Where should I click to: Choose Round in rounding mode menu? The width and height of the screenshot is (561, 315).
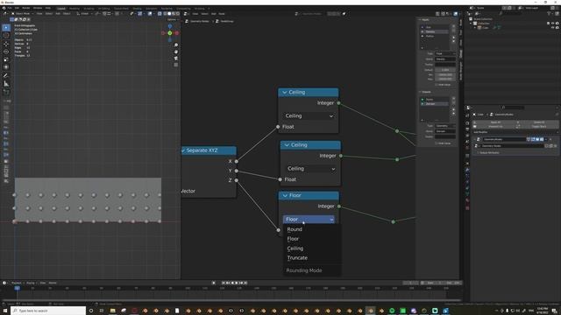tap(295, 229)
